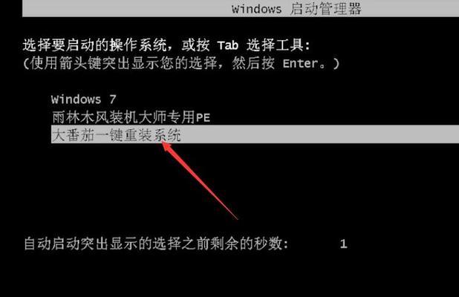Click 启动管理器 text in title bar
Image resolution: width=459 pixels, height=297 pixels.
325,8
